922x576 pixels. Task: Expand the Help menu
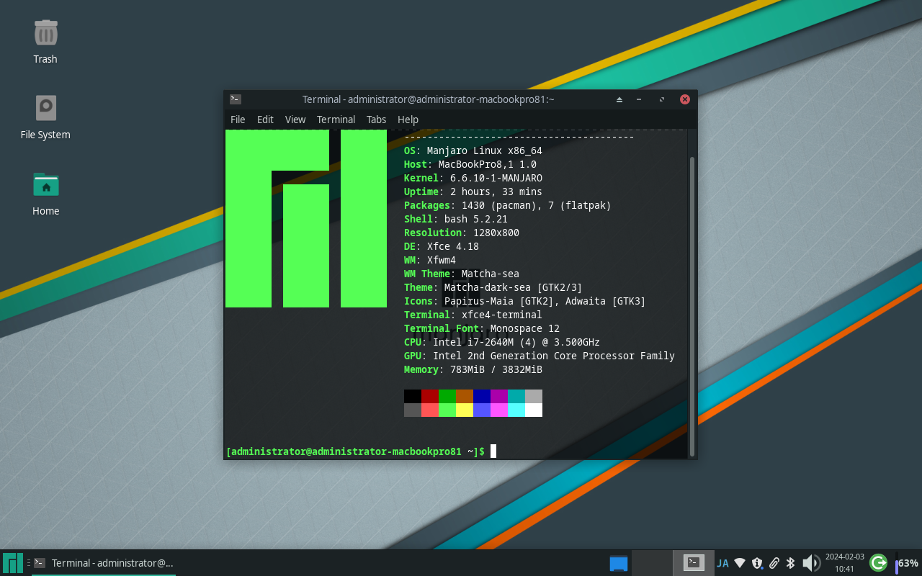408,120
